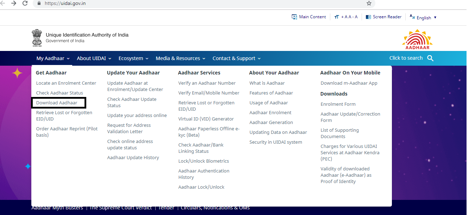Click Locate an Enrolment Center

click(x=66, y=83)
